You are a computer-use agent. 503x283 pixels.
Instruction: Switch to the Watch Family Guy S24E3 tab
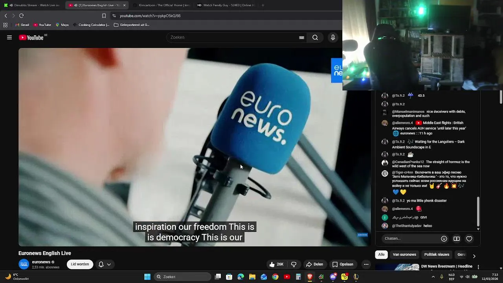pyautogui.click(x=226, y=5)
